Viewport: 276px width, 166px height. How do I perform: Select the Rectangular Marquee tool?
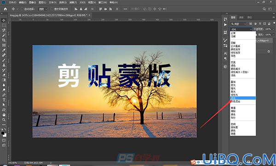tap(4, 25)
